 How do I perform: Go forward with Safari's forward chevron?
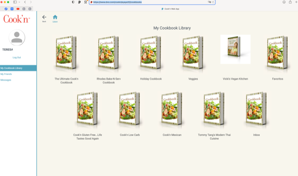pos(31,2)
